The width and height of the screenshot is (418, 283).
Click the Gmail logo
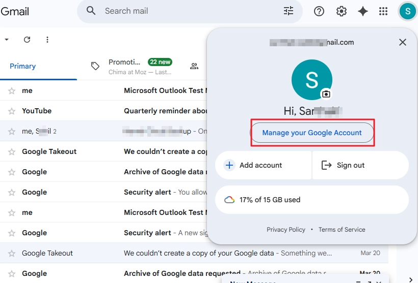15,11
